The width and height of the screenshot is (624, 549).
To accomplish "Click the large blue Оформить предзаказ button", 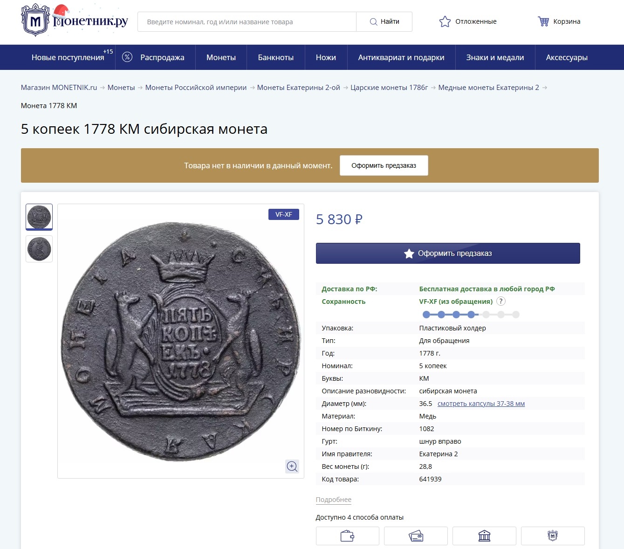I will 448,254.
